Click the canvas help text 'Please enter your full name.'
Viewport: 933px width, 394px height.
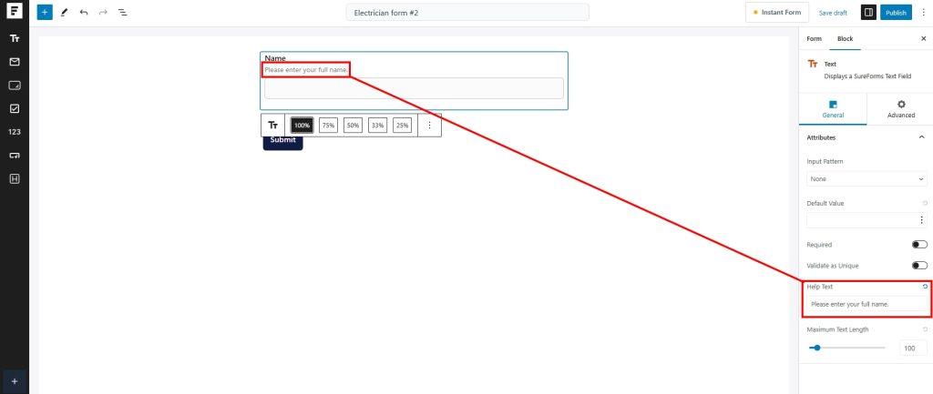click(306, 70)
